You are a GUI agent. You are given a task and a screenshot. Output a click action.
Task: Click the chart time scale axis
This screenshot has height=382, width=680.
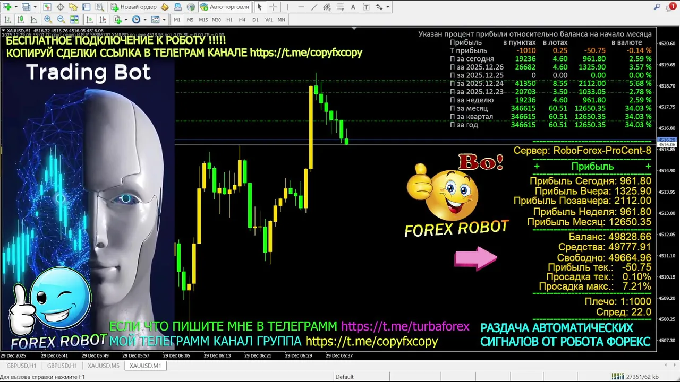pyautogui.click(x=328, y=355)
